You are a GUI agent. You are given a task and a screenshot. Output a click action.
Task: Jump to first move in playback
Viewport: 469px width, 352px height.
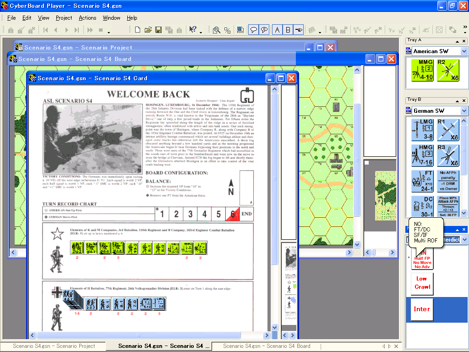click(x=45, y=30)
